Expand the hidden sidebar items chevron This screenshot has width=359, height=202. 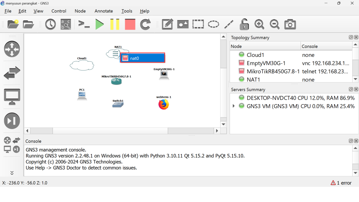(12, 173)
